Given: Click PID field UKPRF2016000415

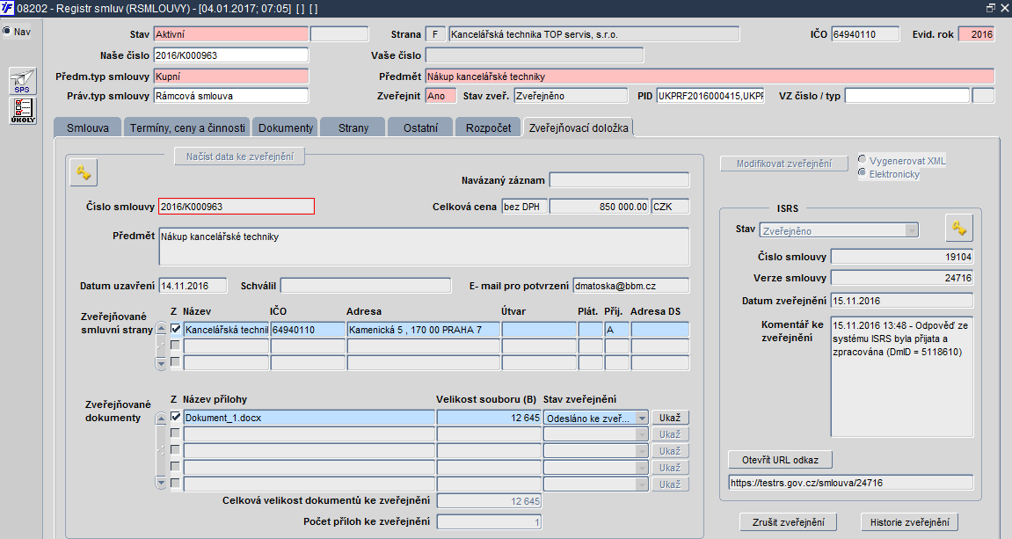Looking at the screenshot, I should pyautogui.click(x=710, y=96).
